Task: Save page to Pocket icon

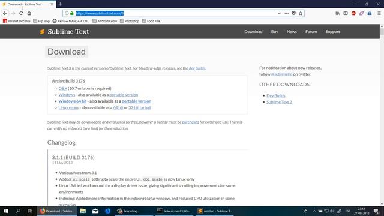Action: 293,13
